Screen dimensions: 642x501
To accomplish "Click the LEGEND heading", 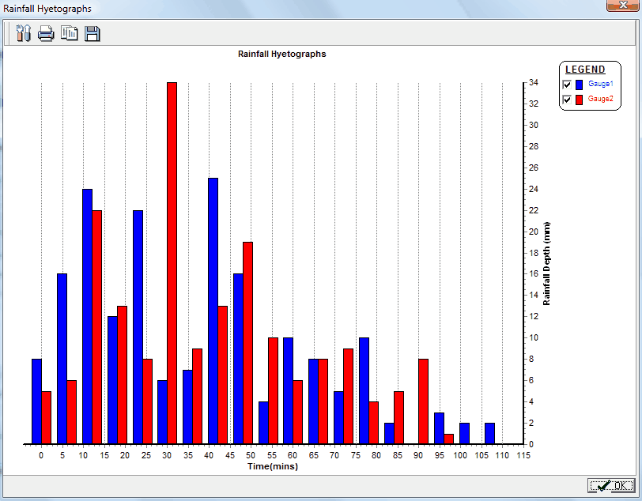I will [x=585, y=70].
